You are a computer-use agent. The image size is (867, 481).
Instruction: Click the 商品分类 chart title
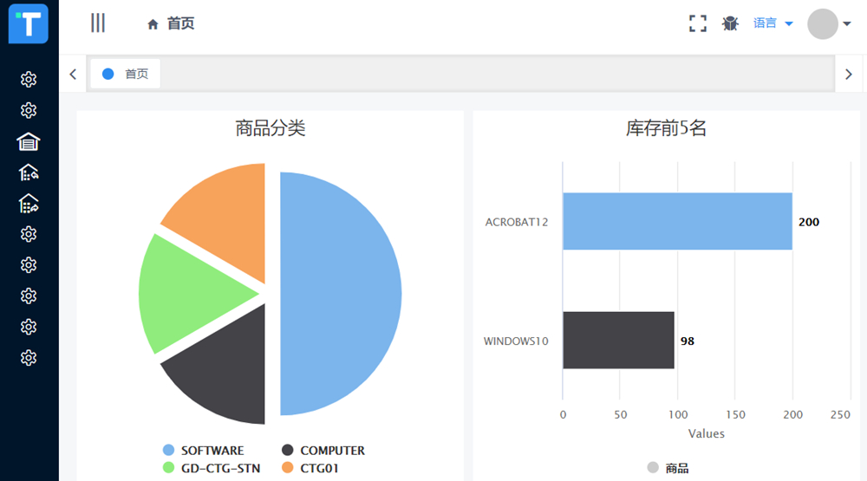click(x=271, y=128)
